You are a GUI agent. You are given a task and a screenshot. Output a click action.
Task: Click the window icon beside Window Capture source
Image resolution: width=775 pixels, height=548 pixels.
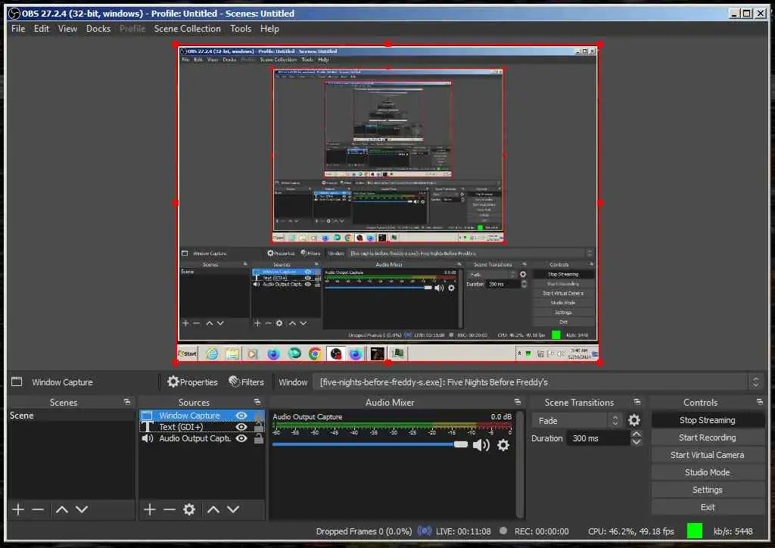click(x=148, y=416)
